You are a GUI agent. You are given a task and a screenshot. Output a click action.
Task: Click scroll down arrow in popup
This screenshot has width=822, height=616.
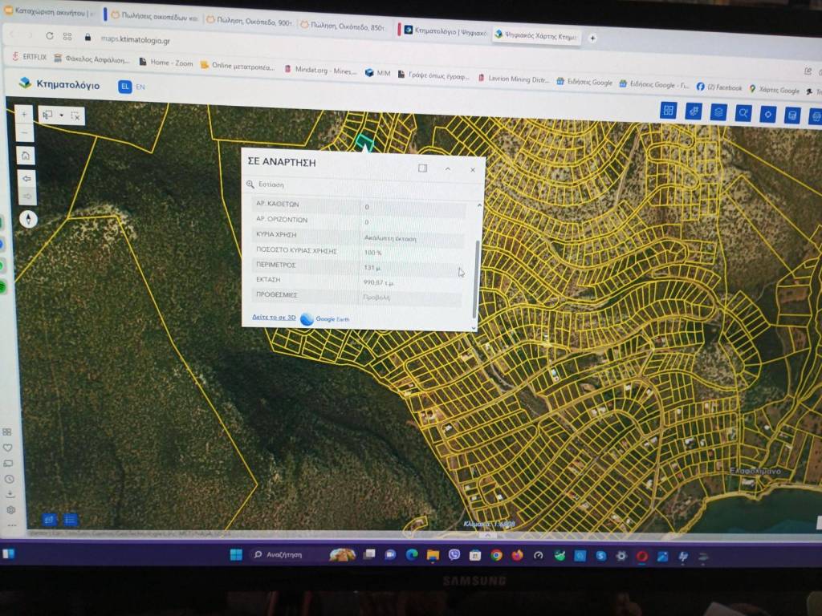(474, 326)
